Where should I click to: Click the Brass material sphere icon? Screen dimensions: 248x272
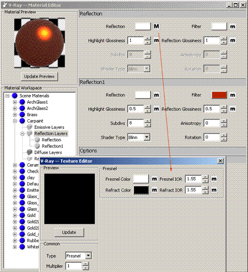click(22, 115)
